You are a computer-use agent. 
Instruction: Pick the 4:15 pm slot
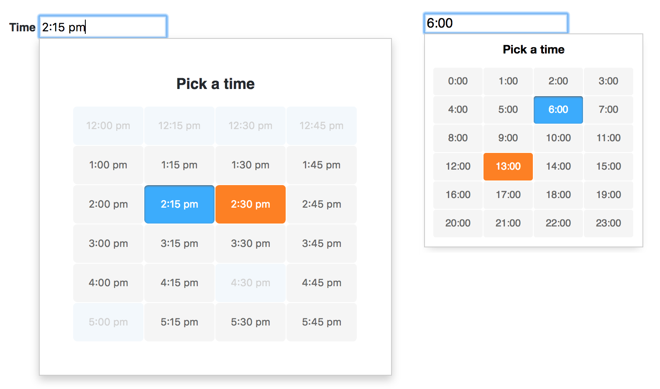pos(179,283)
